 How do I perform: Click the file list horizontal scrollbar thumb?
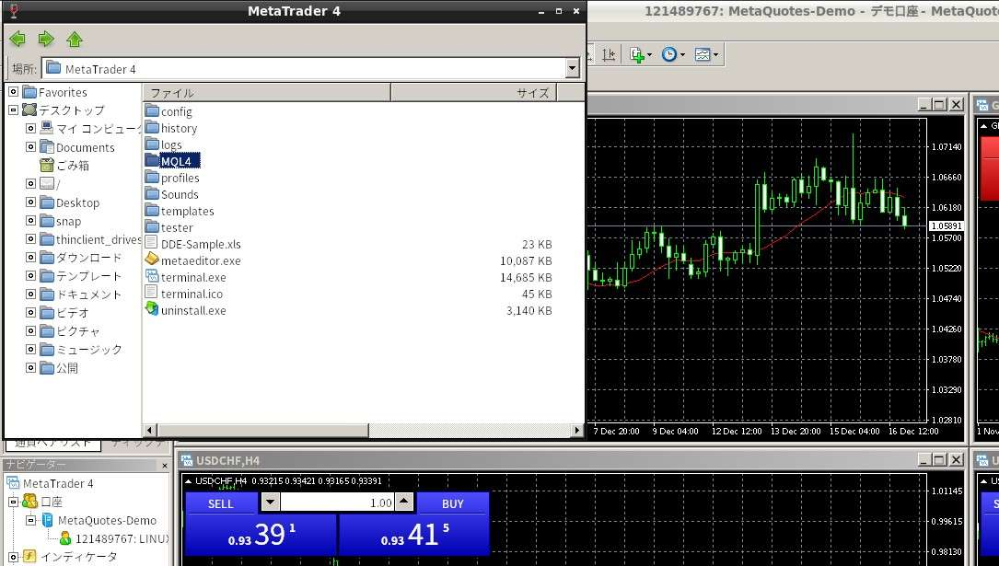tap(263, 431)
